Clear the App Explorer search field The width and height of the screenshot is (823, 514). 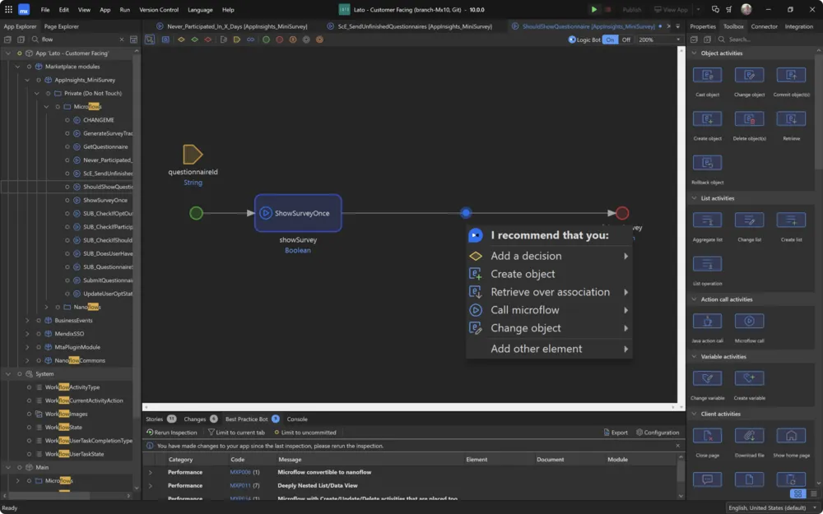coord(122,39)
